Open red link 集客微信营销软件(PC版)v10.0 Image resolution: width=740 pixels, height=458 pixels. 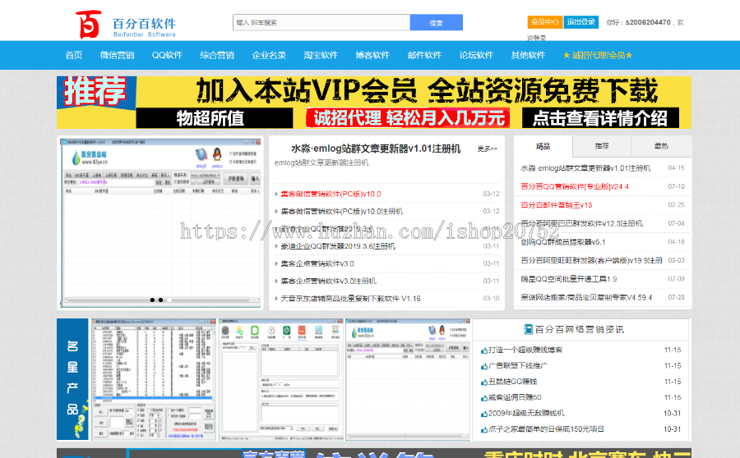coord(331,194)
